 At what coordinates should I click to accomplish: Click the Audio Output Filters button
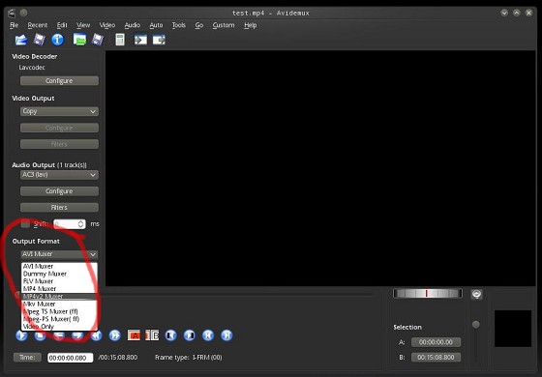(59, 208)
